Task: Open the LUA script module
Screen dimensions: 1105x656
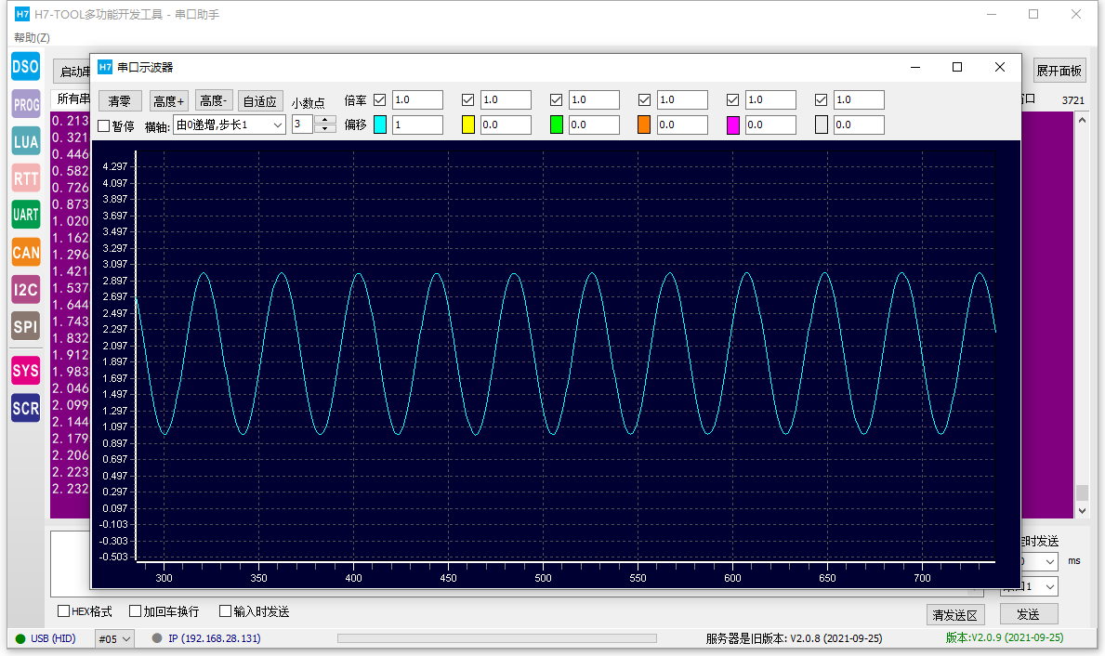Action: tap(25, 141)
